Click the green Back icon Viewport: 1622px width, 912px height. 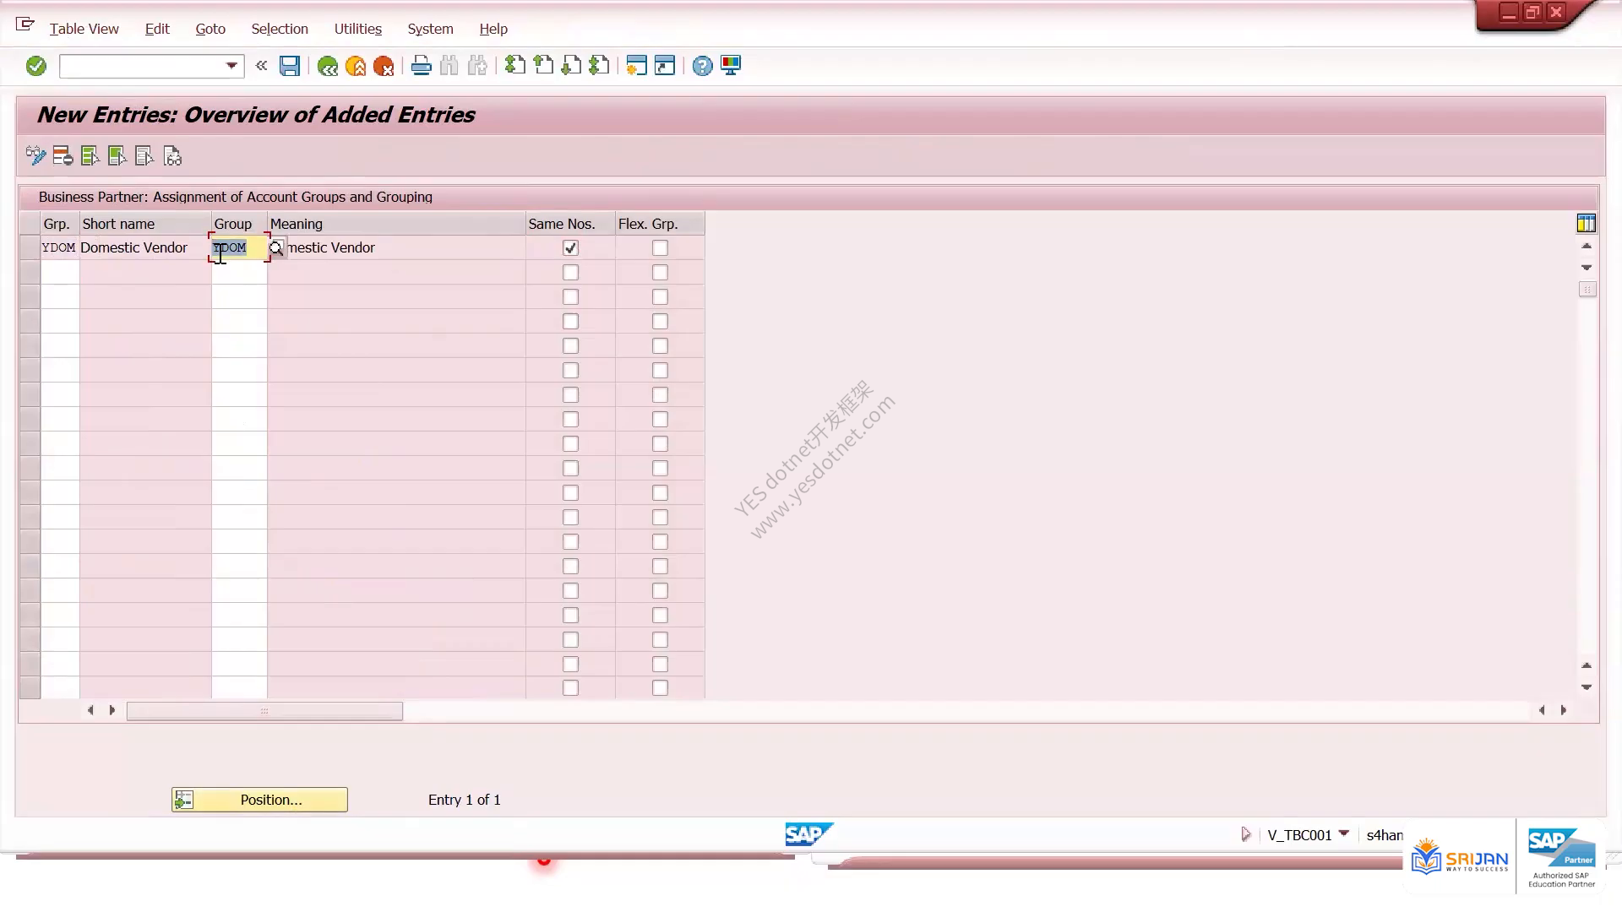coord(328,66)
